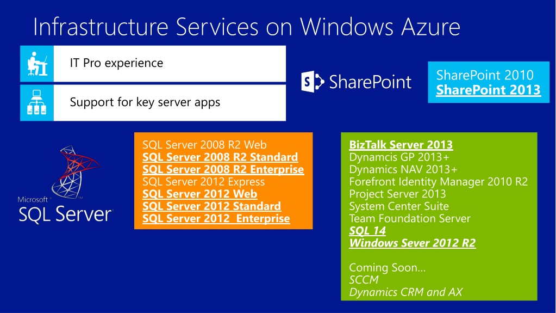Click the SharePoint 2010 text
This screenshot has width=556, height=313.
485,75
